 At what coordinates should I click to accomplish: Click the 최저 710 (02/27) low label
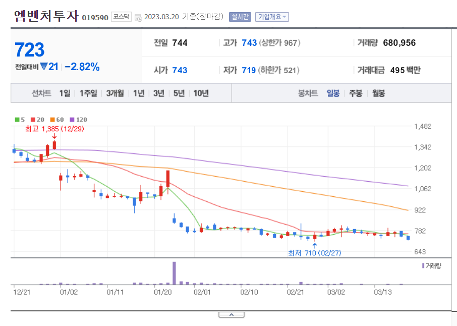314,253
